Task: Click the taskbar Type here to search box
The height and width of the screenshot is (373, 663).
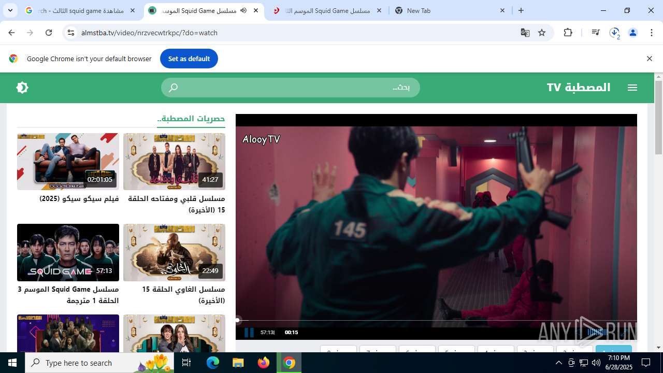Action: [x=100, y=363]
